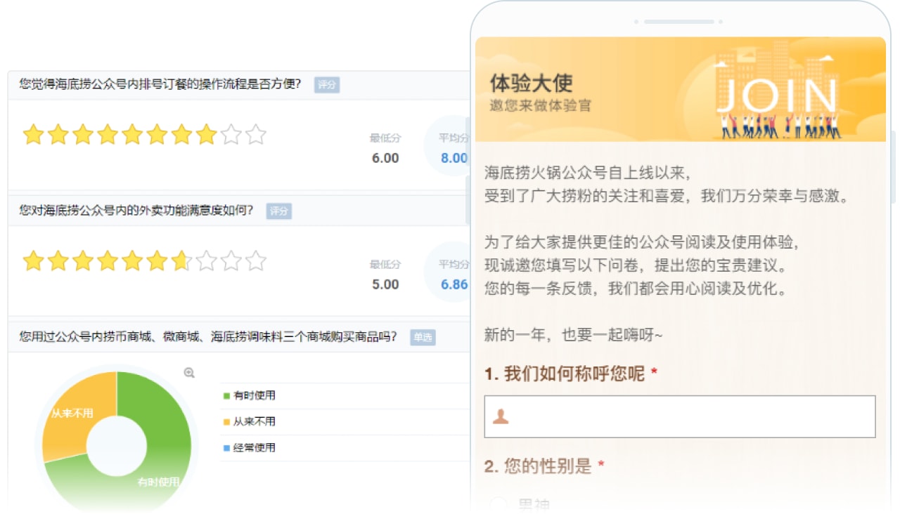Toggle the yellow 从来不用 legend entry
Image resolution: width=900 pixels, height=514 pixels.
250,421
